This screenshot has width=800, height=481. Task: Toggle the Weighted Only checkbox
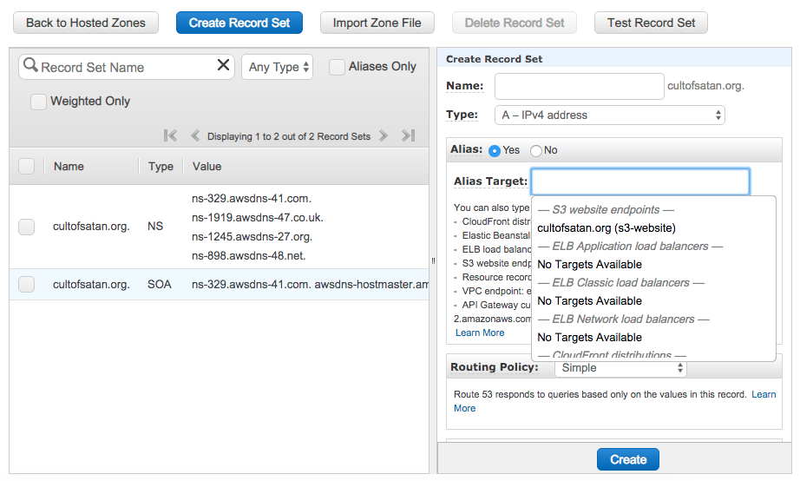38,102
